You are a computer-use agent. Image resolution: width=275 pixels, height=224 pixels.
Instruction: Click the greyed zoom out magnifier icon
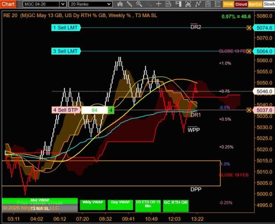tap(149, 4)
